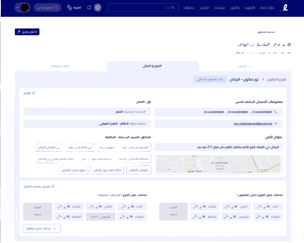Go back to فروع الصالون breadcrumb
The image size is (304, 243).
(277, 79)
